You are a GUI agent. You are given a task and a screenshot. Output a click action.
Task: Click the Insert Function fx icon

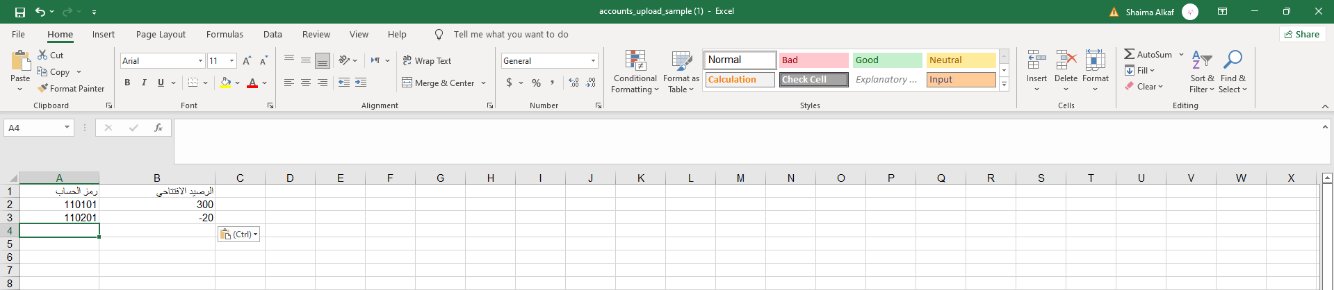click(x=158, y=128)
